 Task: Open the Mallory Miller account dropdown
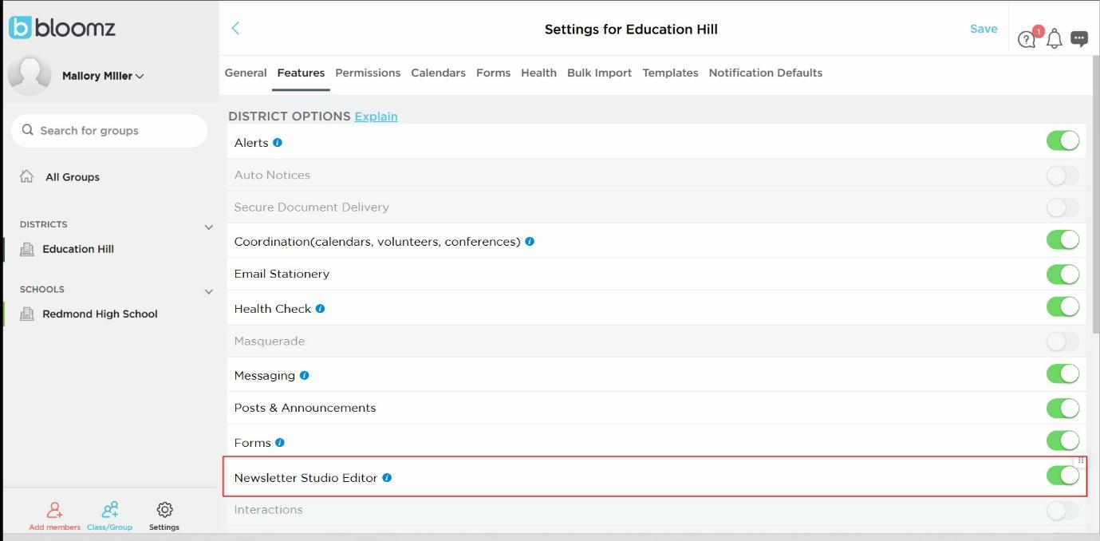point(103,76)
